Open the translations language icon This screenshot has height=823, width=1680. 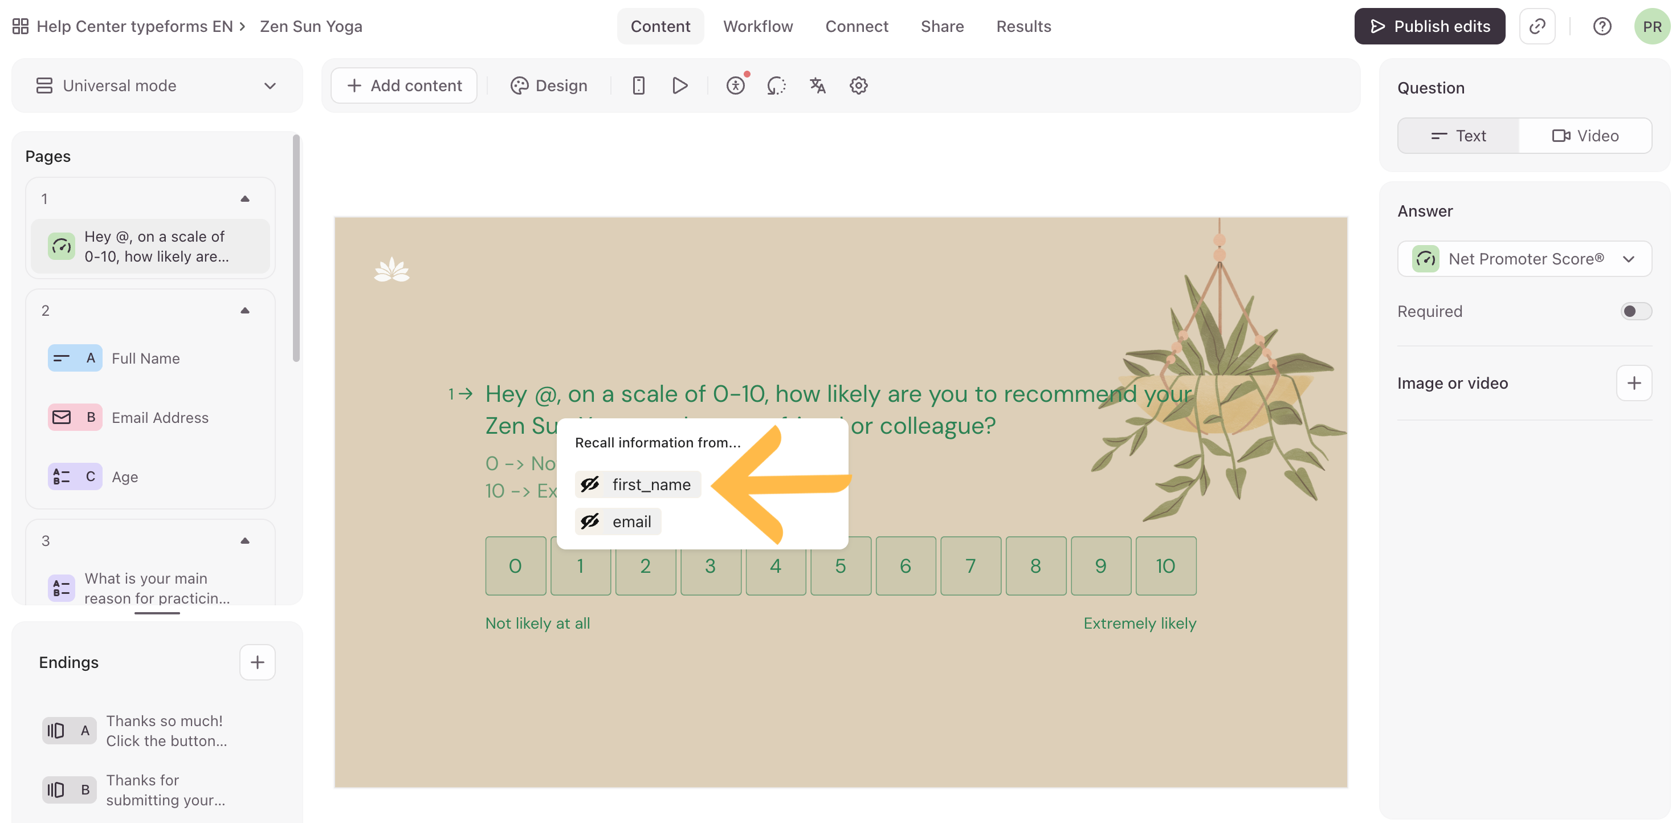coord(817,85)
